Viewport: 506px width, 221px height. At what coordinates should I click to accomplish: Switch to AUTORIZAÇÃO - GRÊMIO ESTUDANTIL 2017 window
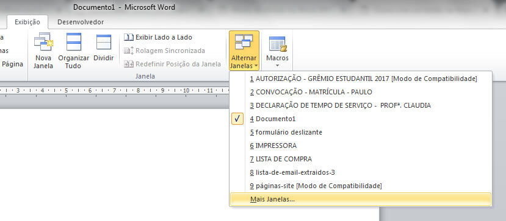[x=361, y=79]
